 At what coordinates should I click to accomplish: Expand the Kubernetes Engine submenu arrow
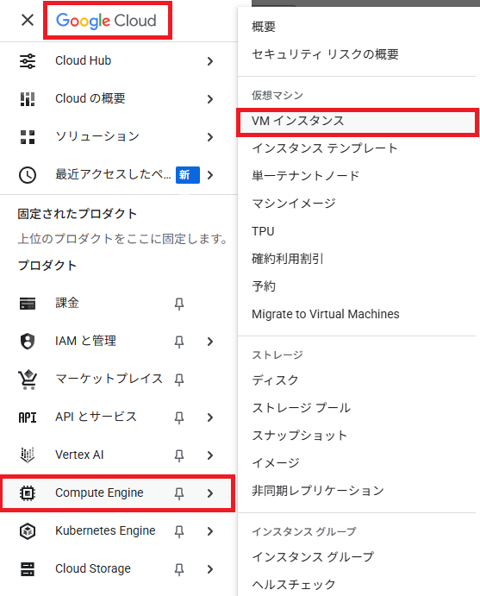tap(210, 531)
